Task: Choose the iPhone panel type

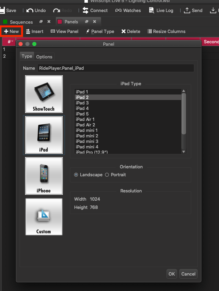Action: click(44, 176)
